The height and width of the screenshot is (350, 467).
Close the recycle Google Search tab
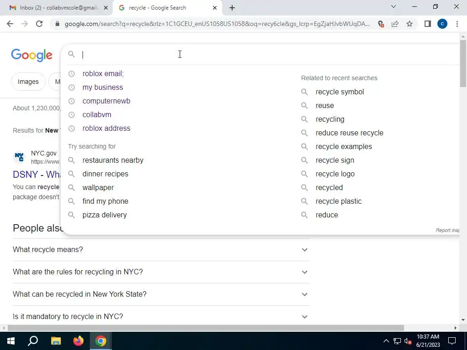tap(215, 8)
